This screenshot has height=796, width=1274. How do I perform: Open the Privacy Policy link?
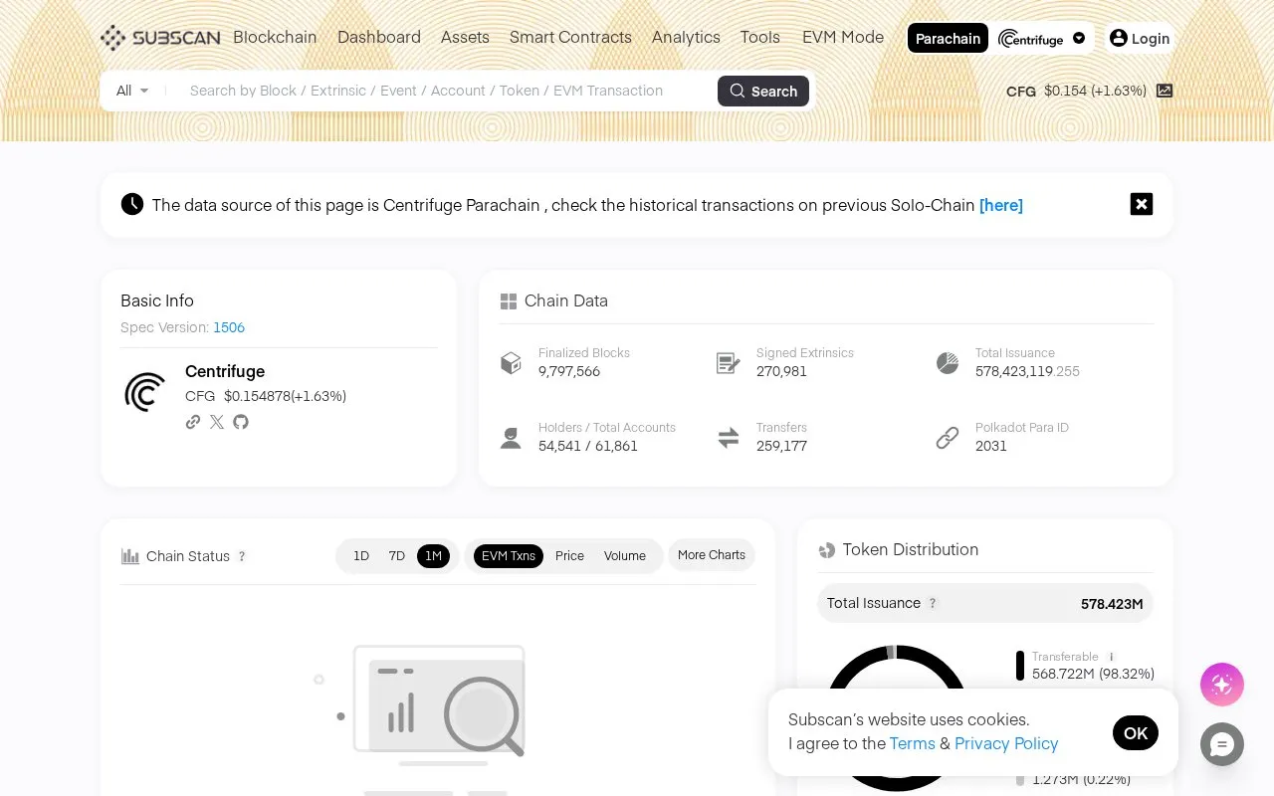tap(1006, 743)
